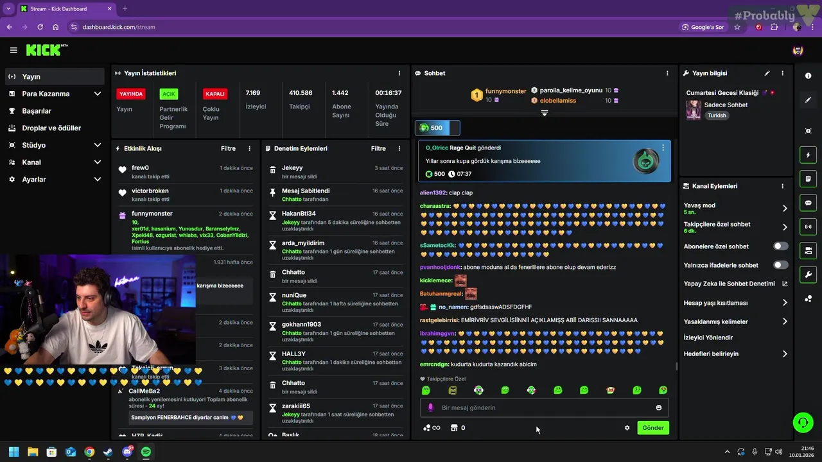Click the broadcast signal icon in right sidebar
This screenshot has width=822, height=462.
pyautogui.click(x=808, y=227)
